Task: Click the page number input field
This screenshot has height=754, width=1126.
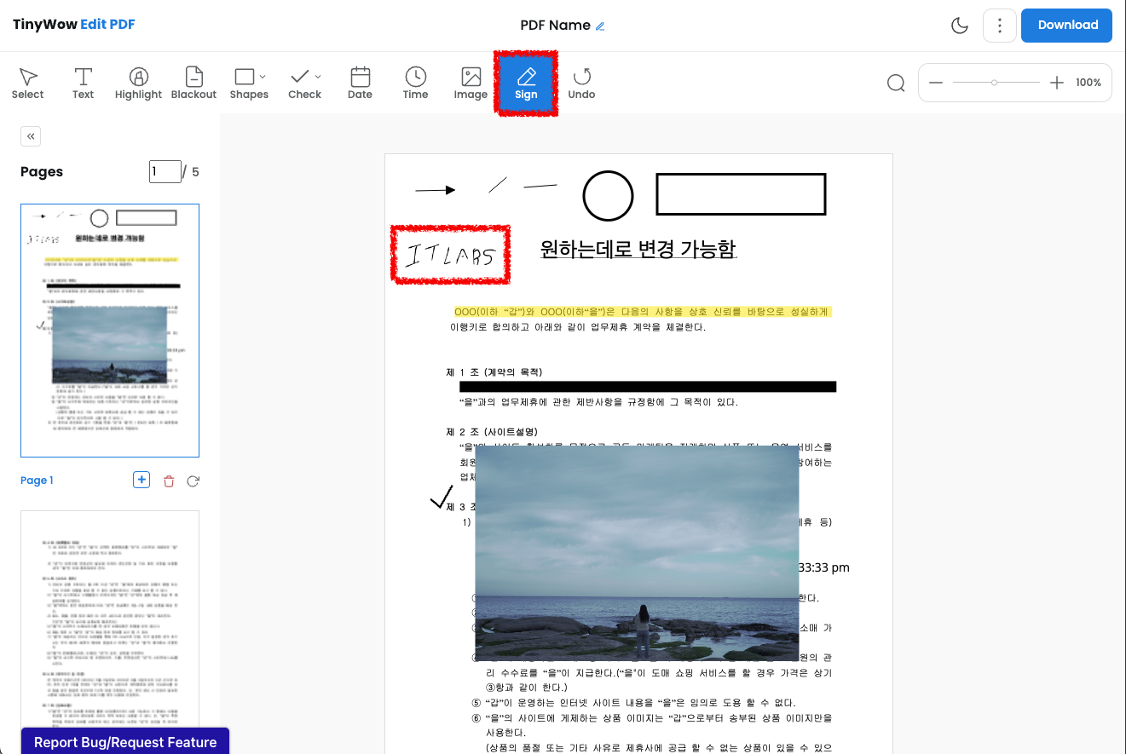Action: coord(165,171)
